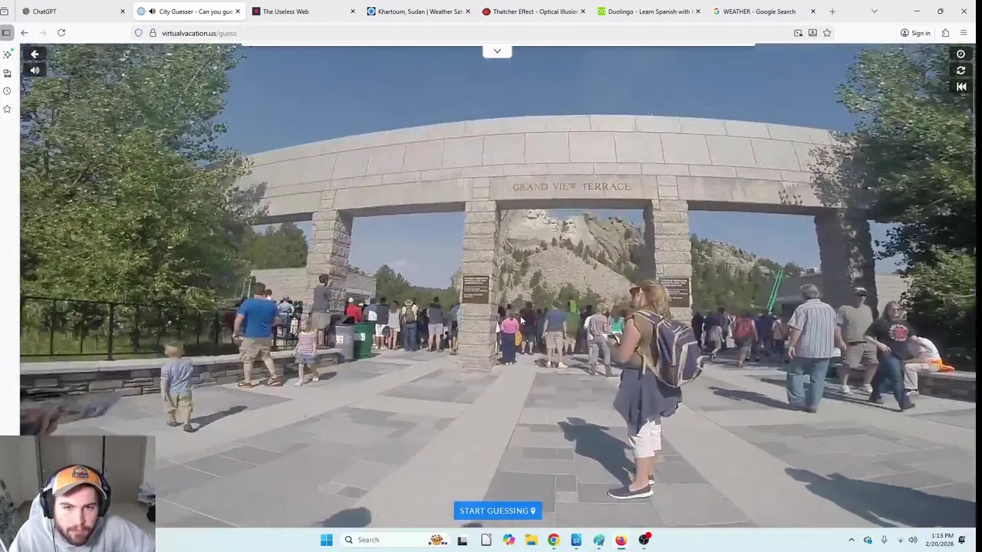This screenshot has height=552, width=982.
Task: Close the Duolingo tab
Action: click(698, 11)
